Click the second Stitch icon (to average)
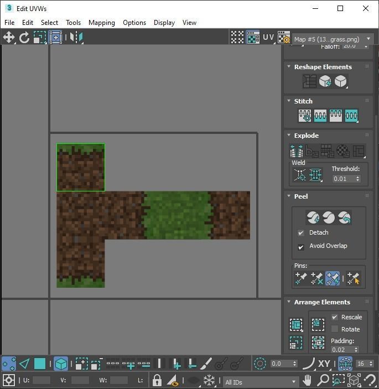The width and height of the screenshot is (379, 389). 320,116
